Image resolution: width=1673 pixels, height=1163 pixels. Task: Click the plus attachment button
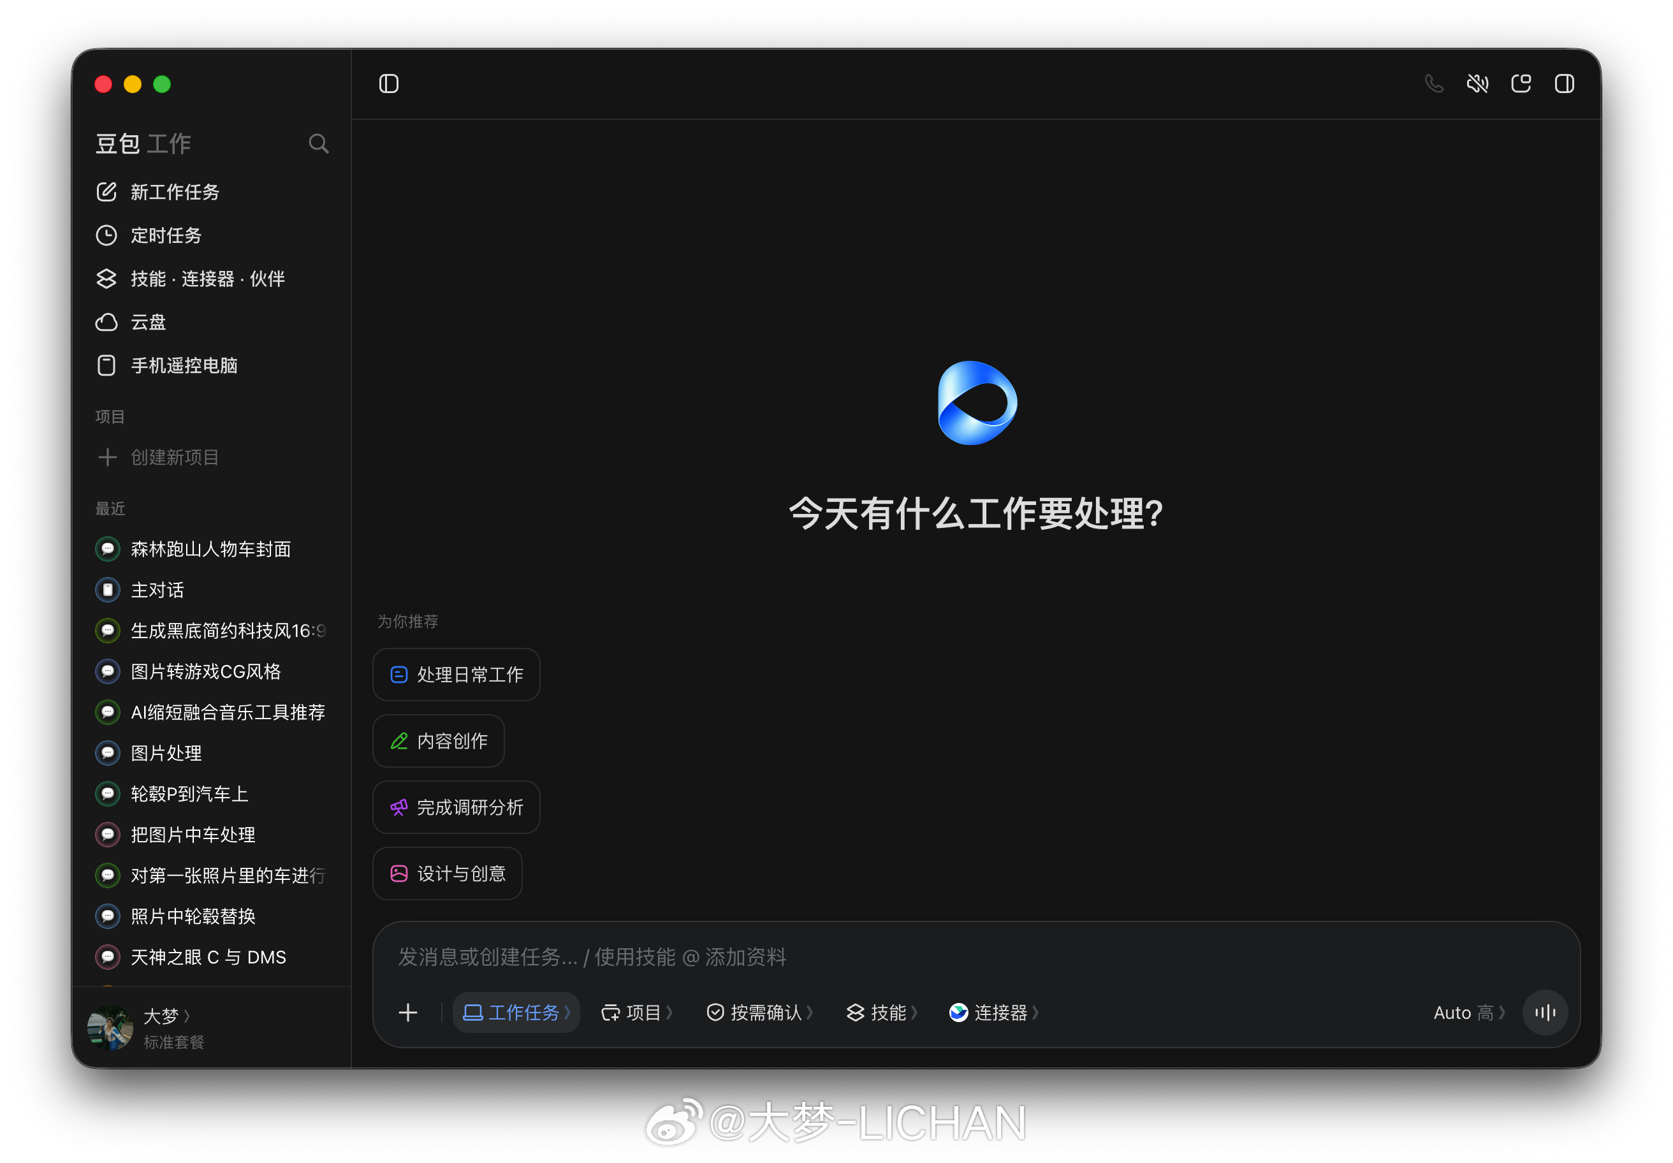coord(408,1012)
